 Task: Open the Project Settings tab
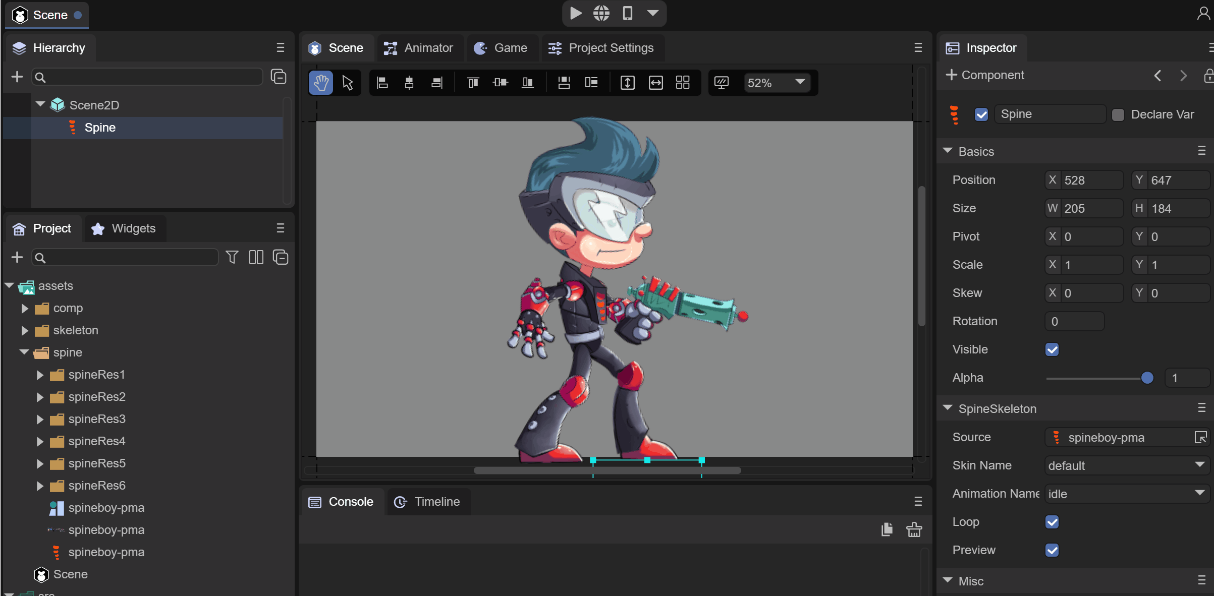(x=601, y=48)
